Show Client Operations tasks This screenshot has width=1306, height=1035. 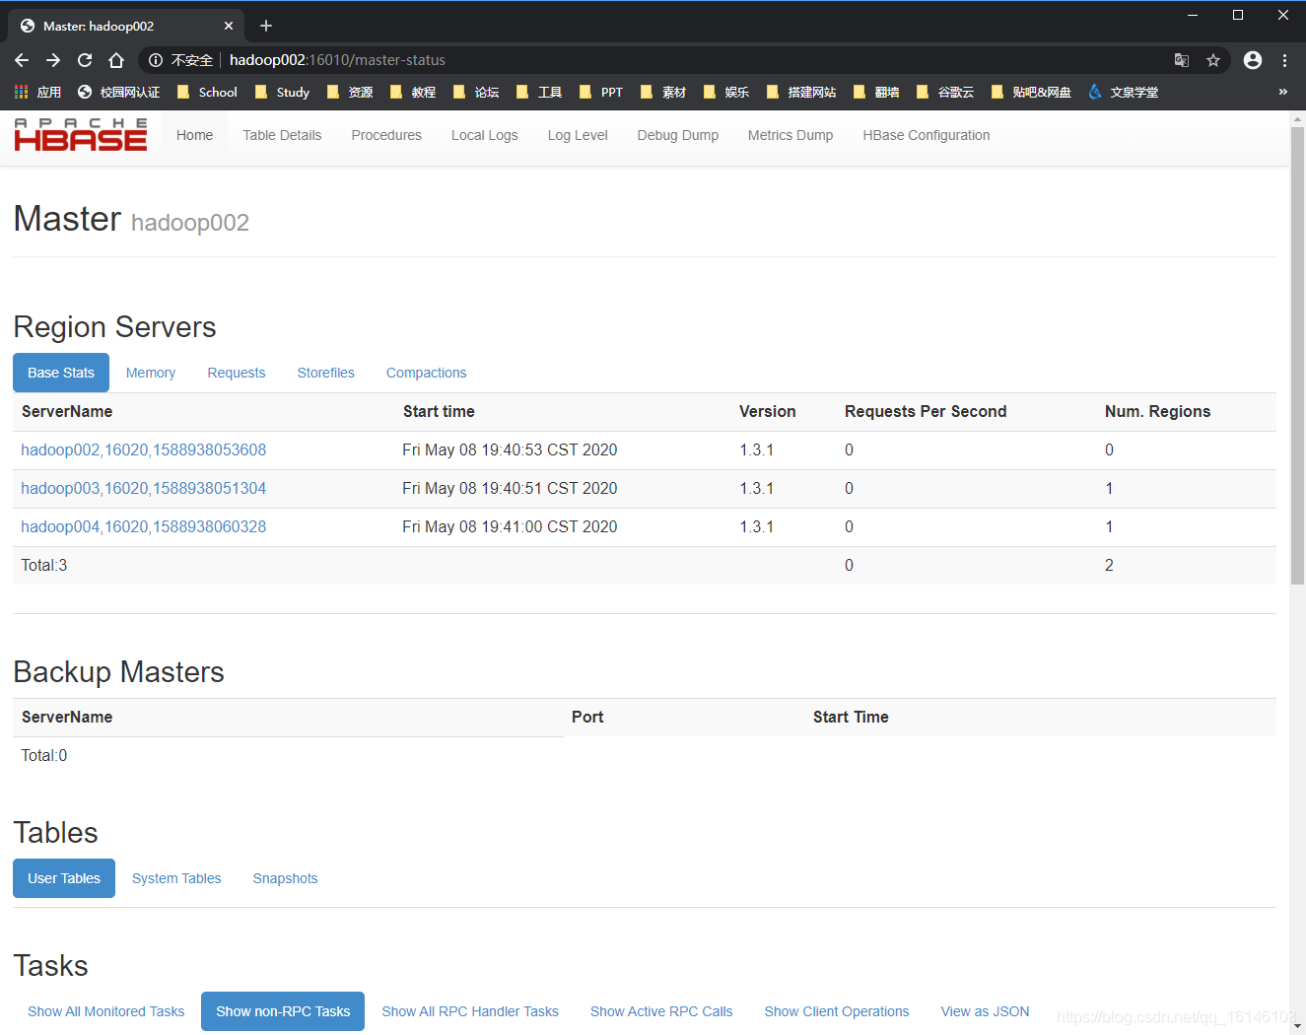(x=837, y=1011)
